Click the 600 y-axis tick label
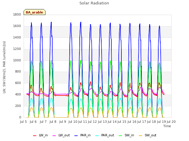Image resolution: width=189 pixels, height=141 pixels. point(18,83)
